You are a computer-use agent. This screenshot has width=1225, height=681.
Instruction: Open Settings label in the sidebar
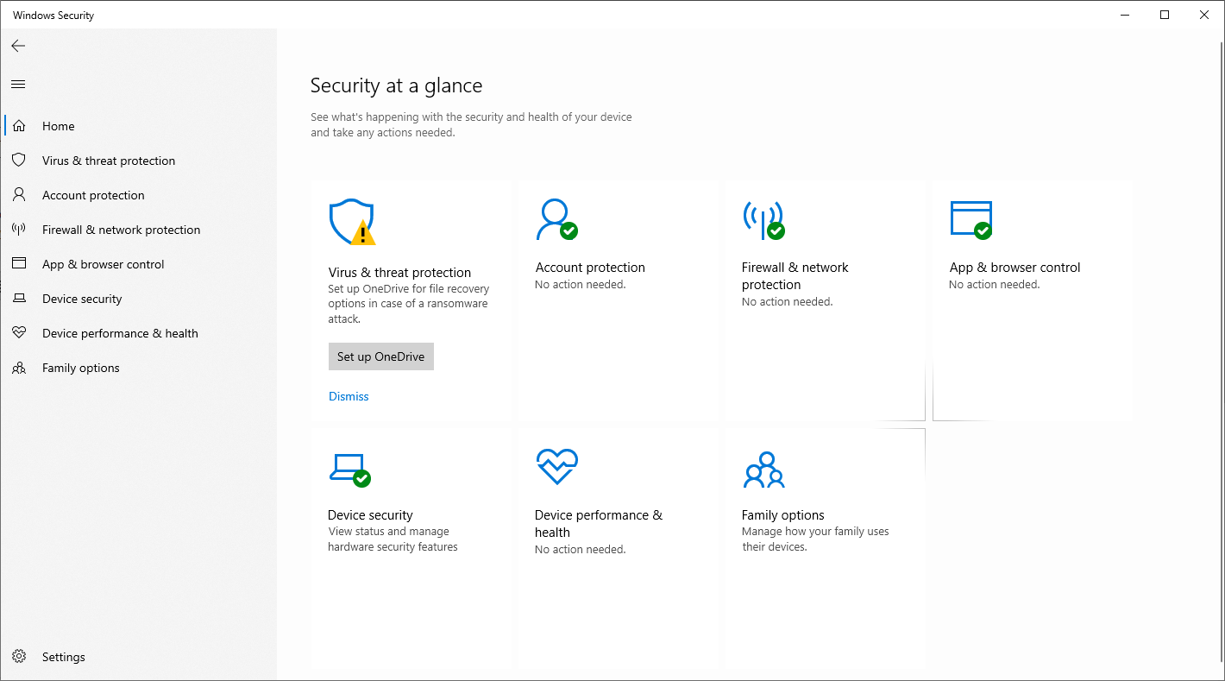click(64, 657)
